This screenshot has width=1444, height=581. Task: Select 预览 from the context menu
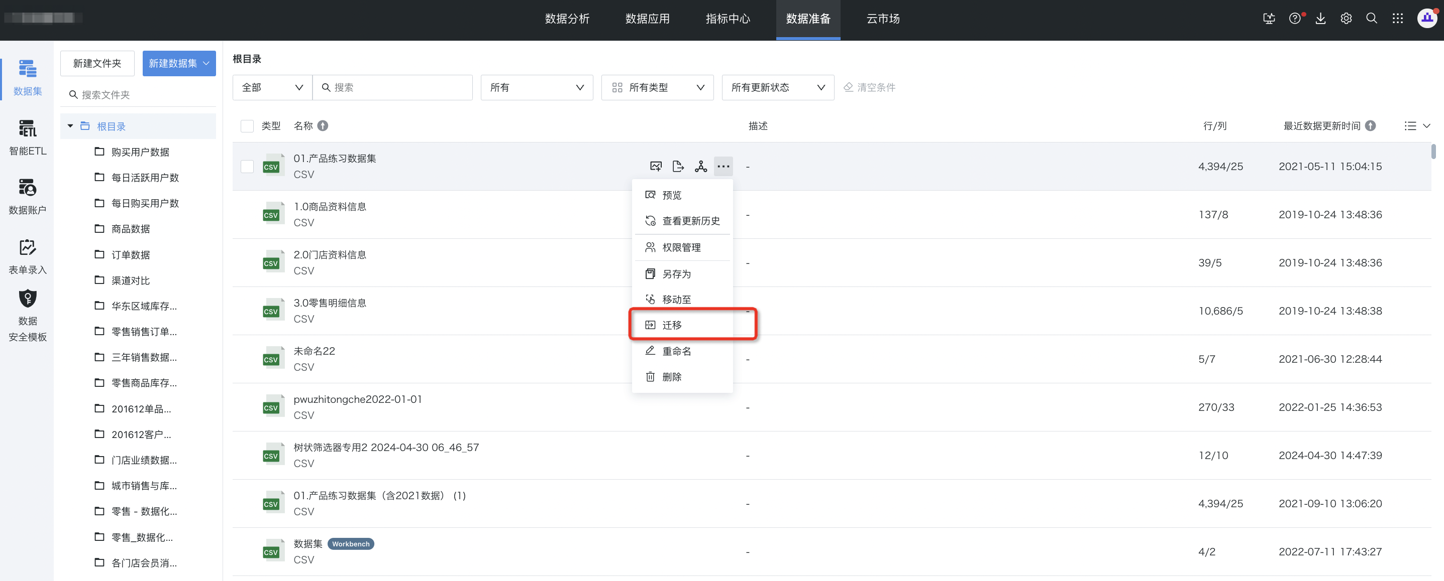pos(682,195)
